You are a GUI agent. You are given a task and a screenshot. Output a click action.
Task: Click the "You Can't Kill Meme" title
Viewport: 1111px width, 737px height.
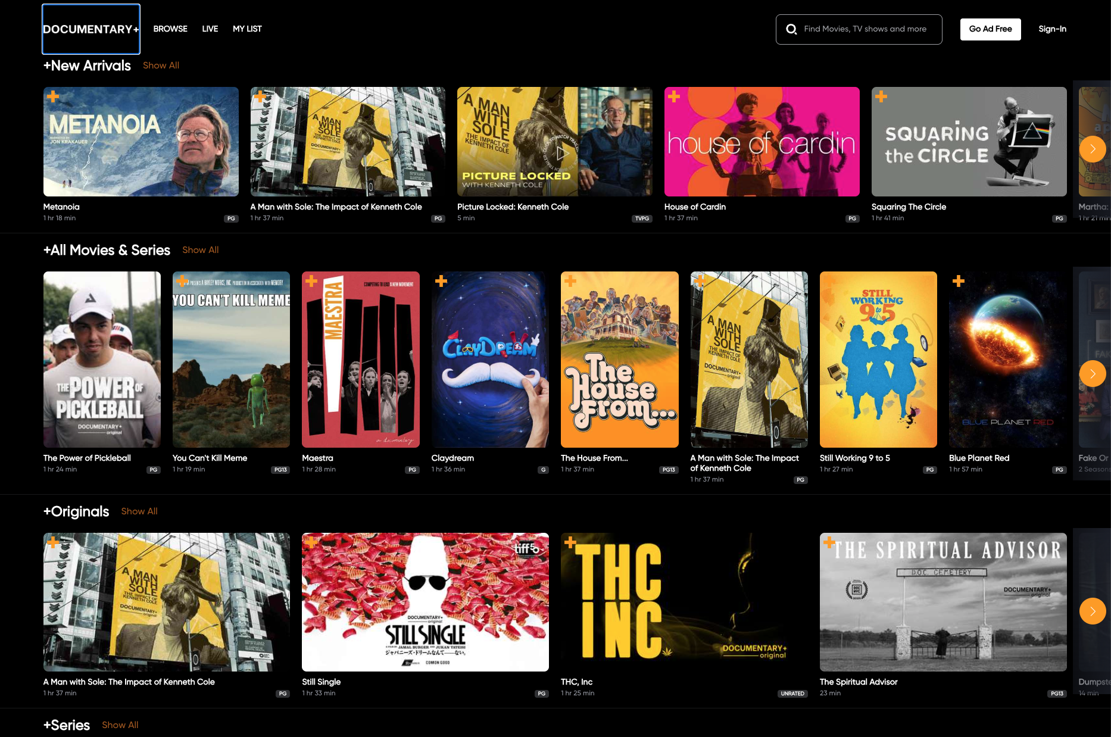click(210, 458)
